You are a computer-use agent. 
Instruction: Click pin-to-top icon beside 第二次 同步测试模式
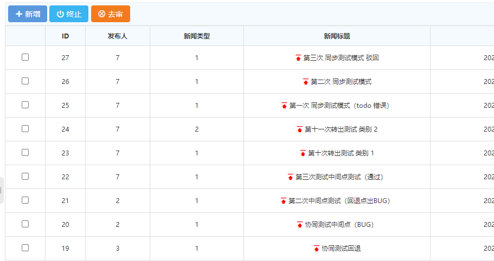(x=306, y=82)
